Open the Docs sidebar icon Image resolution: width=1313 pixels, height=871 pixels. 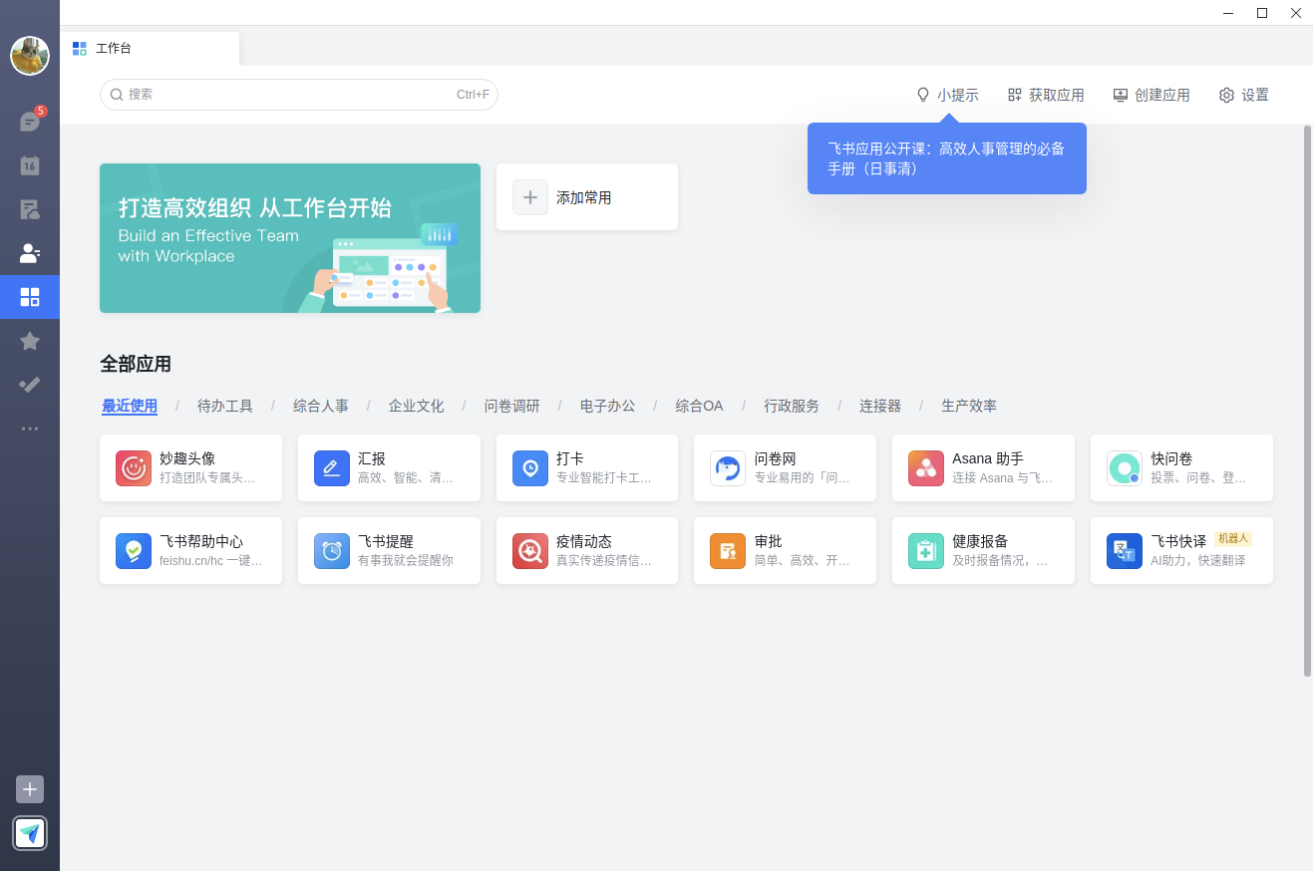[x=30, y=209]
